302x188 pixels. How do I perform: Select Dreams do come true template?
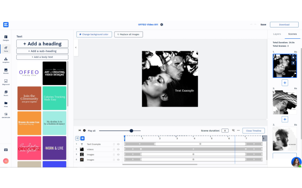click(29, 123)
